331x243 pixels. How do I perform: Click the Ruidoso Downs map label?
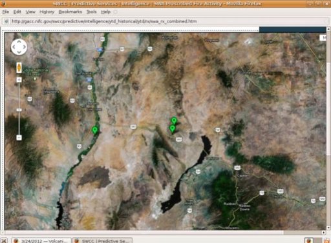point(245,208)
